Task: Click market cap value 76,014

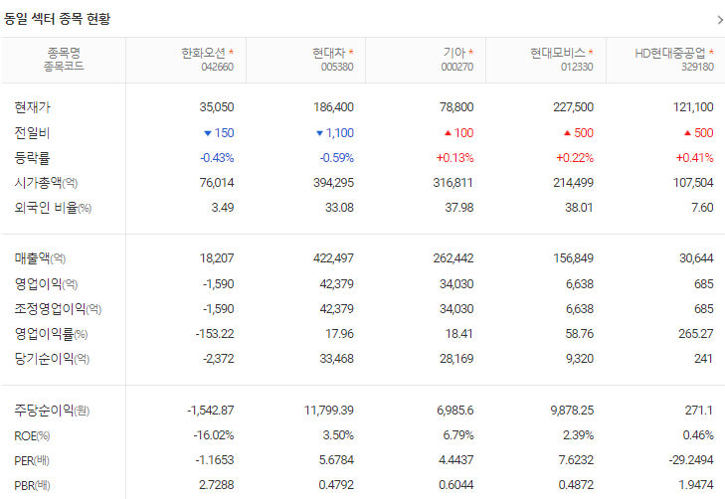Action: point(217,183)
